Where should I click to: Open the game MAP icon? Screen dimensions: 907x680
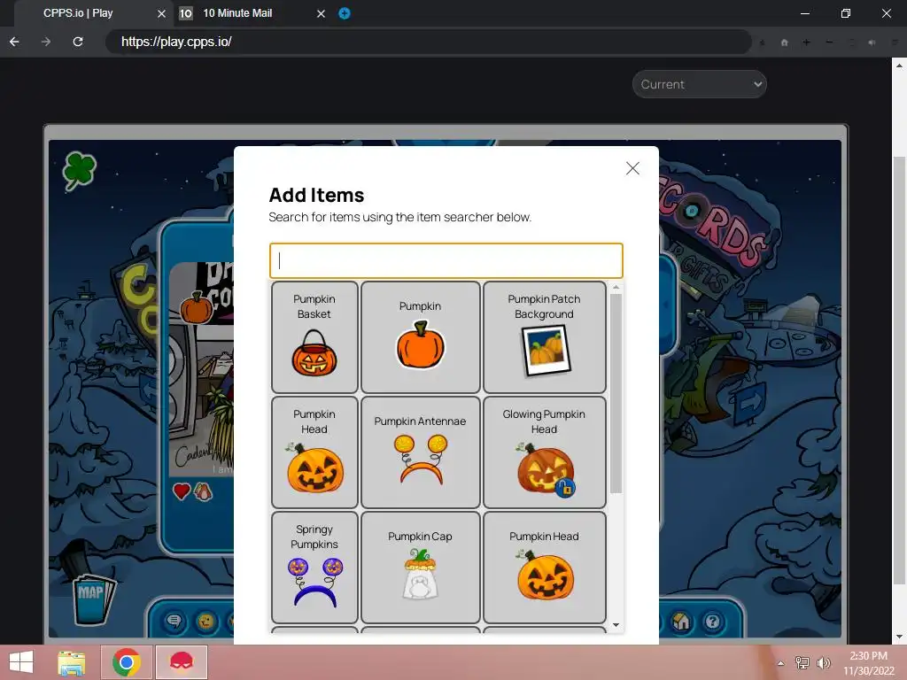pyautogui.click(x=94, y=599)
